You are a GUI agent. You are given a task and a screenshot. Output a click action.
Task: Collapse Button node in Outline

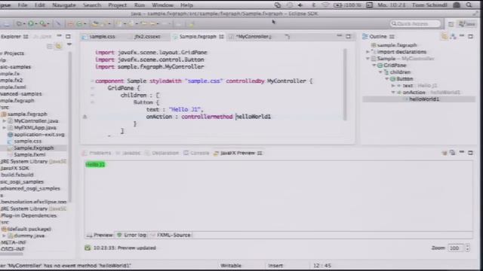tap(387, 79)
